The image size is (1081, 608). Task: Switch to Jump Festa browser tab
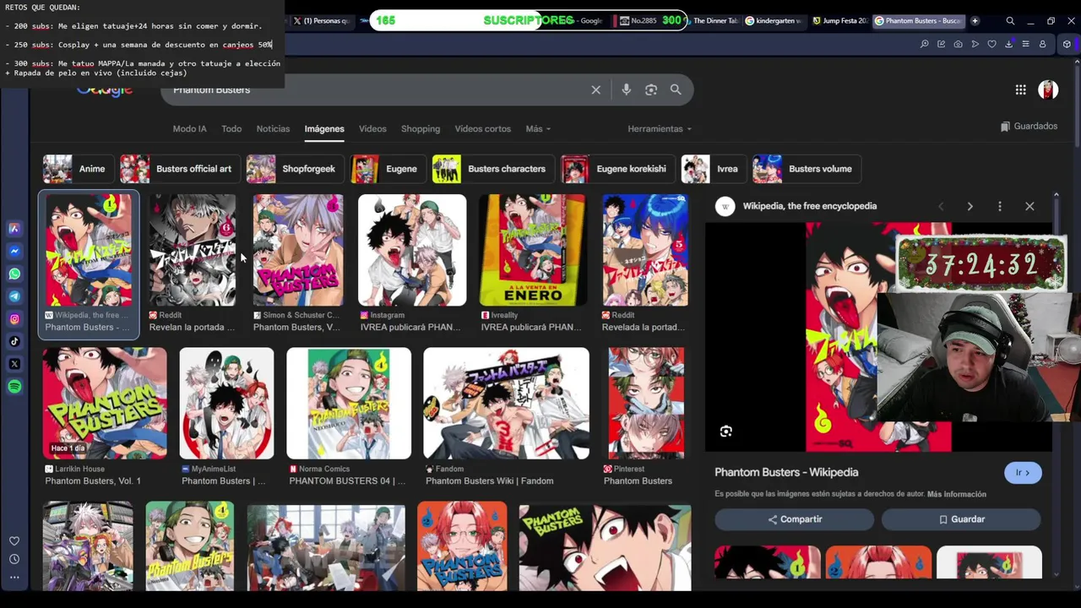point(839,21)
